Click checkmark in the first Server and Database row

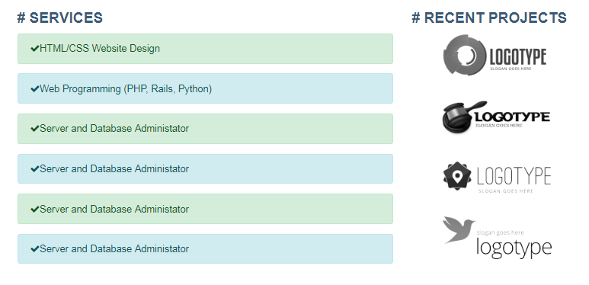pos(34,129)
